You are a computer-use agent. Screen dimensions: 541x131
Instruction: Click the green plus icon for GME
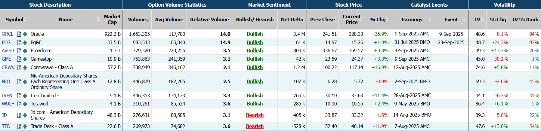click(x=25, y=59)
